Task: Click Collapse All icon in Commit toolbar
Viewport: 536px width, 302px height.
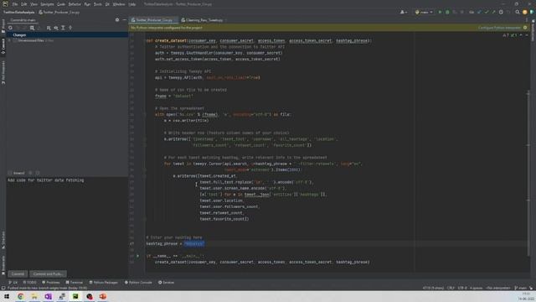Action: [70, 28]
